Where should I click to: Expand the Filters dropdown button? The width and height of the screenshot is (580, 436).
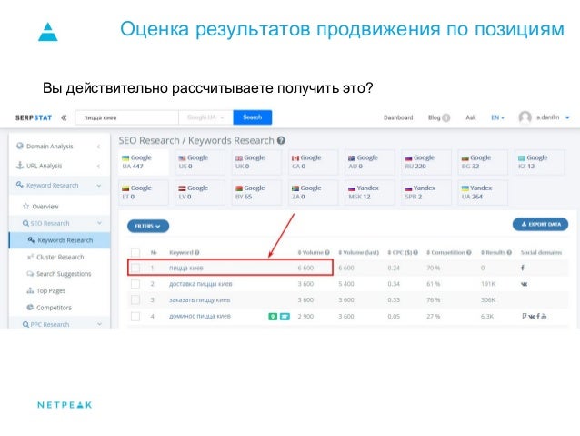pos(148,226)
